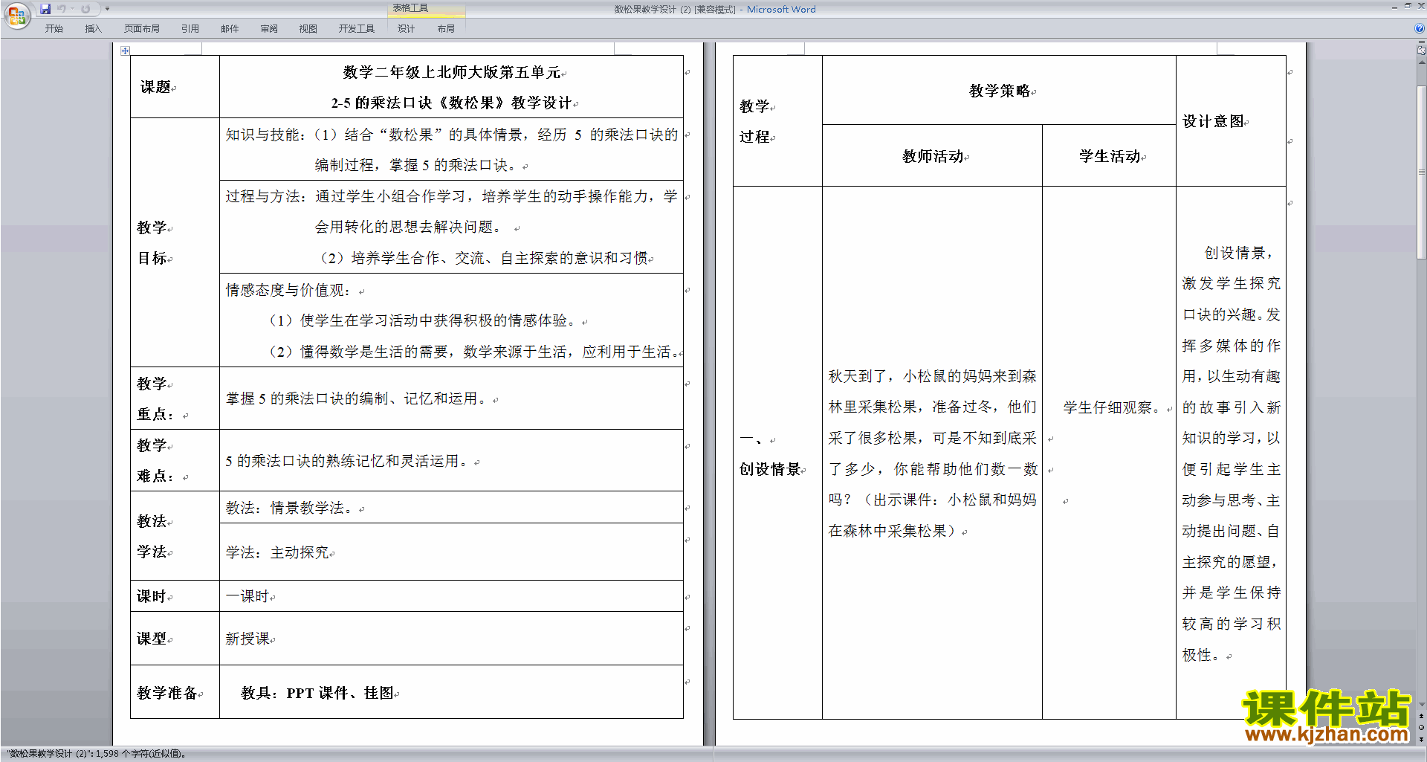The height and width of the screenshot is (762, 1427).
Task: Open the 引用 tab
Action: click(x=190, y=29)
